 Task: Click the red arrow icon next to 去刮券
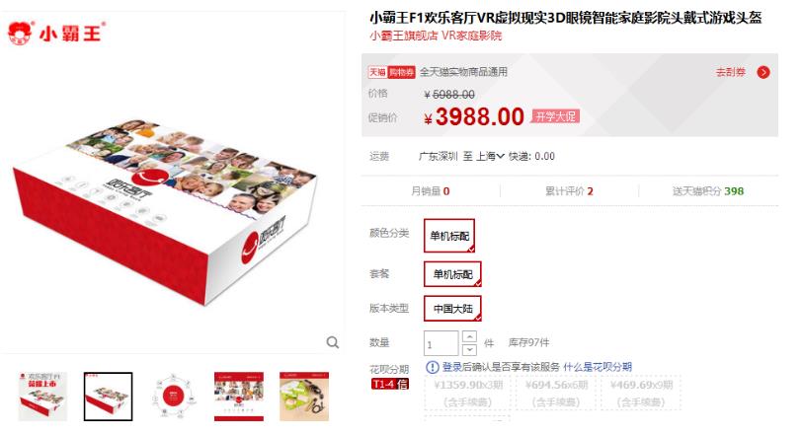click(763, 72)
